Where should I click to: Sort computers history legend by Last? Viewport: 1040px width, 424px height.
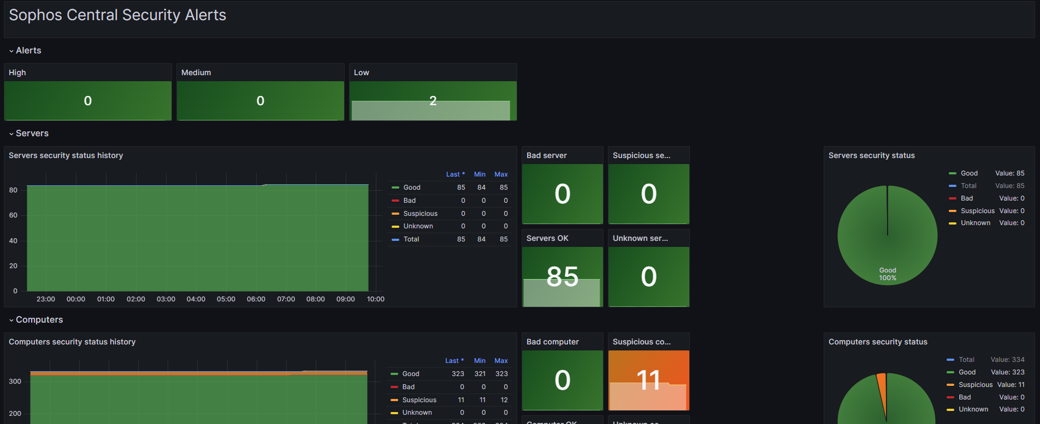tap(454, 361)
